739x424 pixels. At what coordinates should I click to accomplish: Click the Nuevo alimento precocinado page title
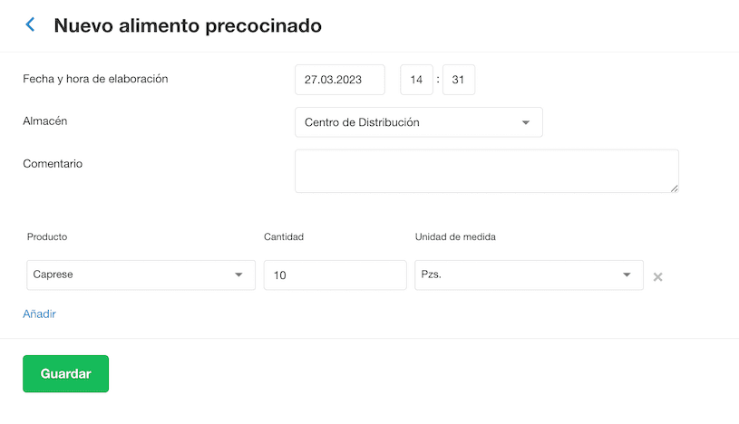click(188, 25)
